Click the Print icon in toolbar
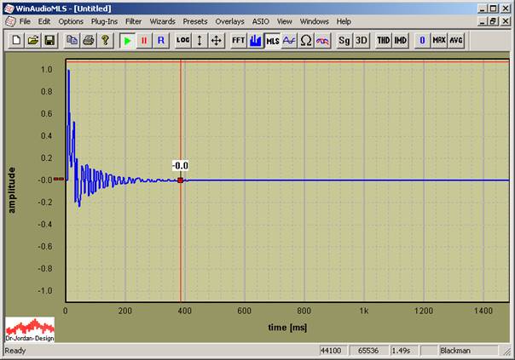 click(x=89, y=40)
